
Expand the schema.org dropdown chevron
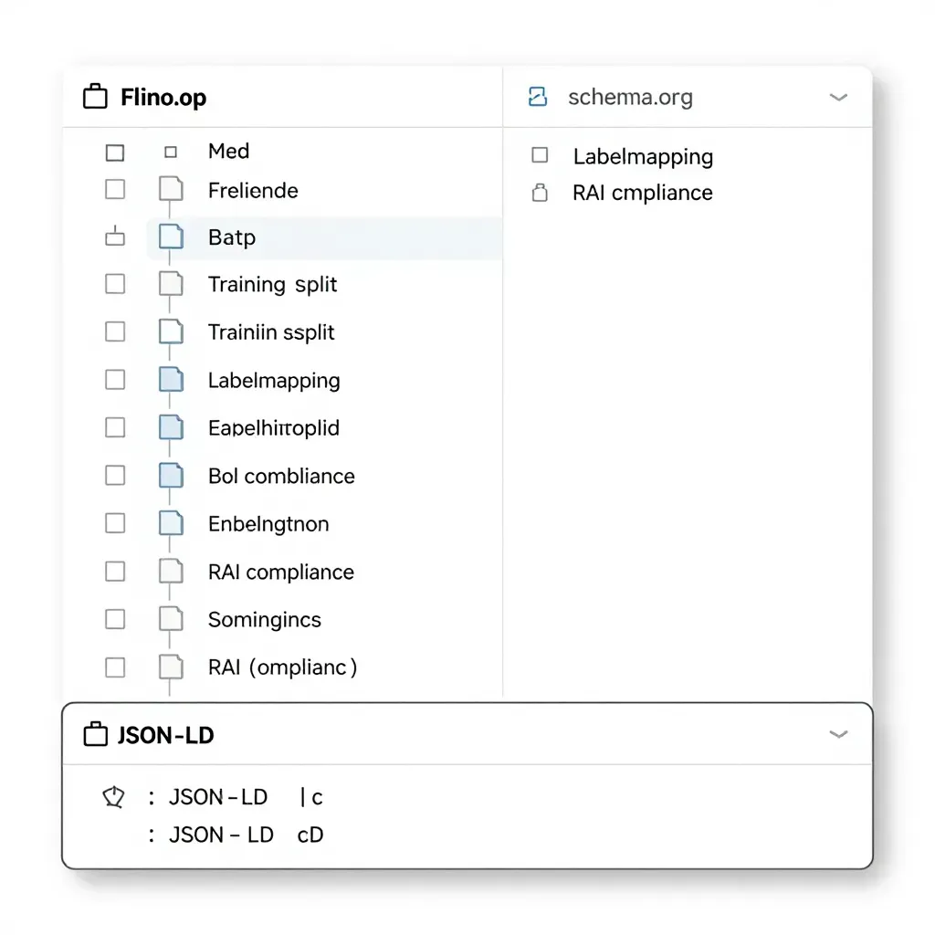coord(837,97)
